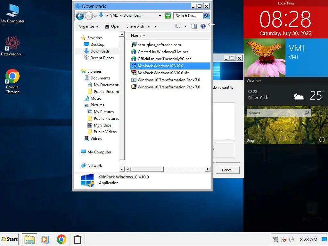Image resolution: width=328 pixels, height=246 pixels.
Task: Open Google Chrome desktop shortcut
Action: [12, 81]
